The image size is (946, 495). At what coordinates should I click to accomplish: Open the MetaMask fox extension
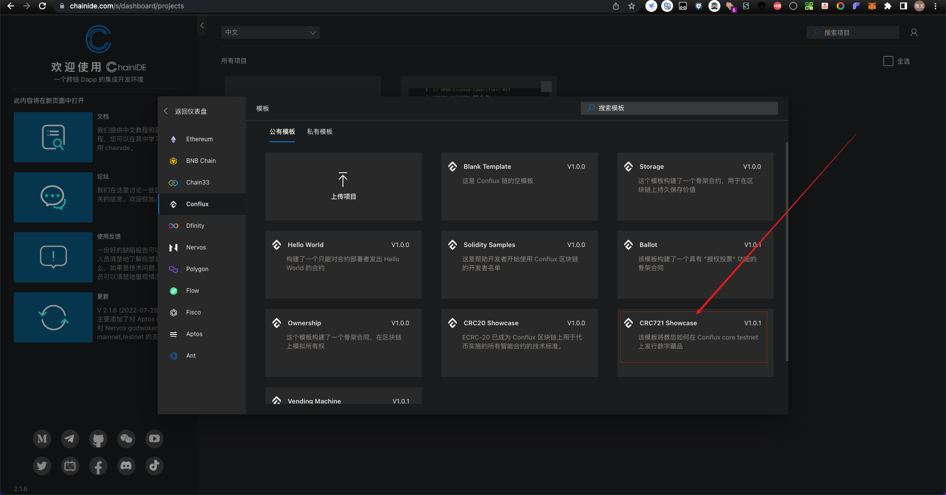tap(872, 6)
